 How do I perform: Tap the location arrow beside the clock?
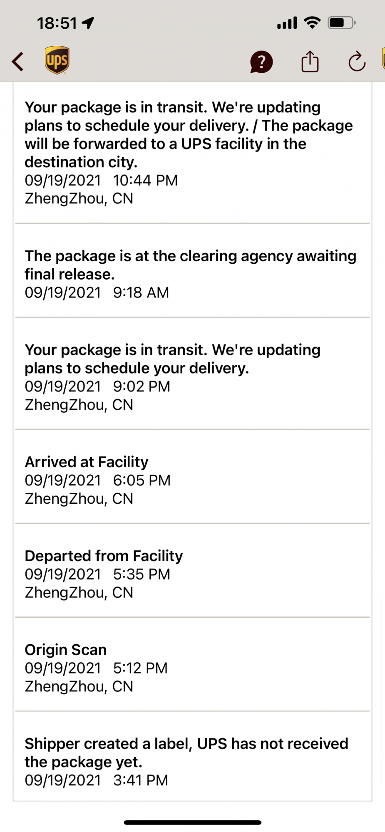(88, 23)
